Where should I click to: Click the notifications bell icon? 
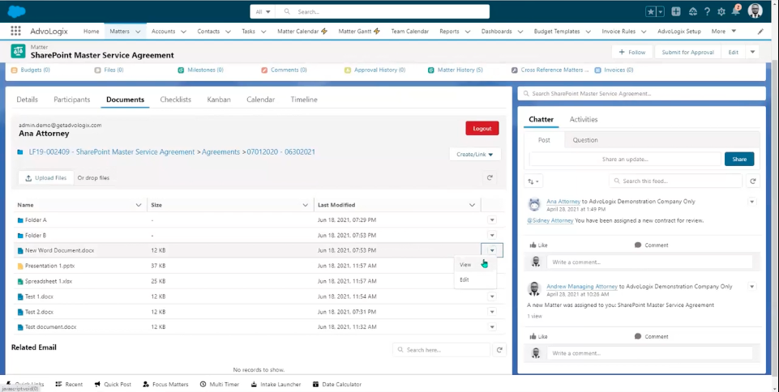click(x=736, y=11)
